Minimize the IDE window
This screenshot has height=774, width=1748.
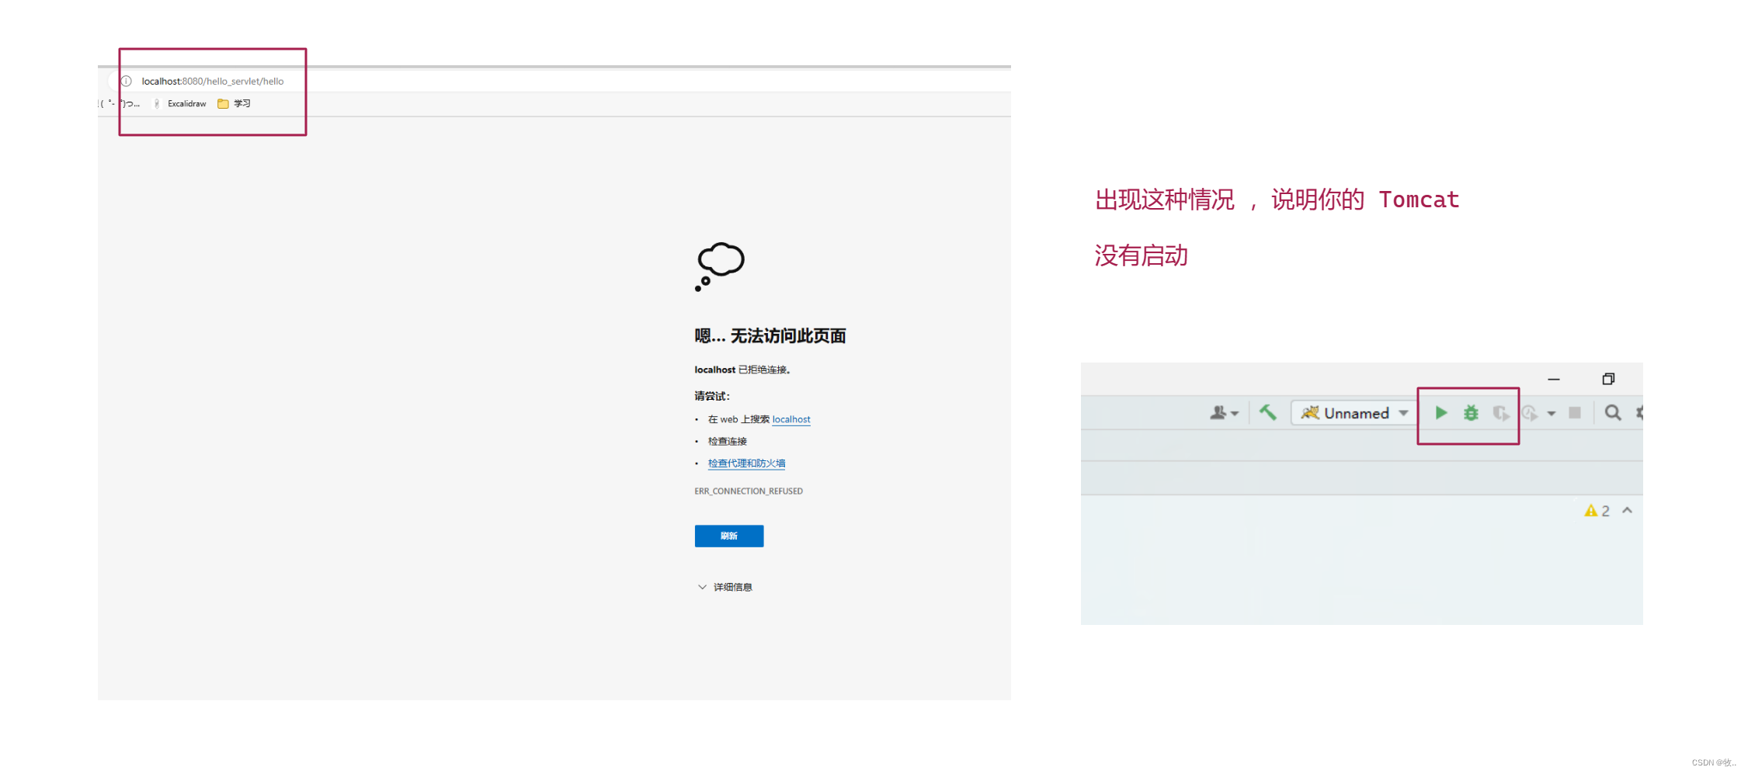[1554, 380]
